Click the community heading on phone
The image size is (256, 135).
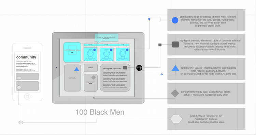[x=26, y=57]
